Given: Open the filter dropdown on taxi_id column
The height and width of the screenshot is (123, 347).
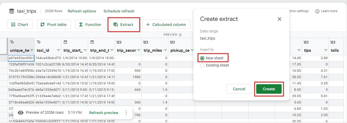Looking at the screenshot, I should pyautogui.click(x=58, y=50).
